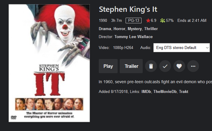Click the Horror genre link
Image resolution: width=212 pixels, height=131 pixels.
tap(119, 29)
